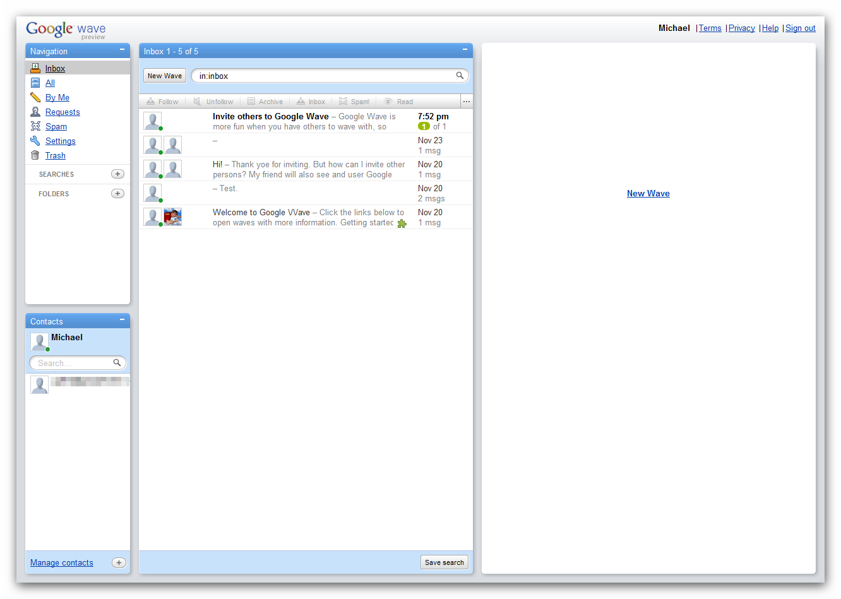Open Settings via the wrench icon
Screen dimensions: 841x599
click(35, 141)
